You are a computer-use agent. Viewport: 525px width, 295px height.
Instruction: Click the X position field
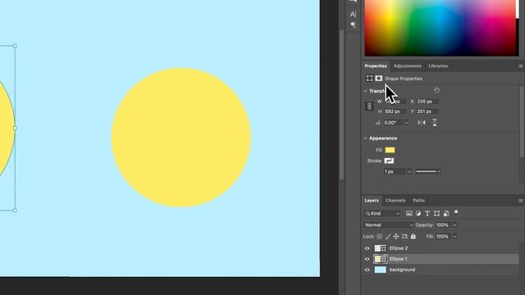click(x=427, y=102)
